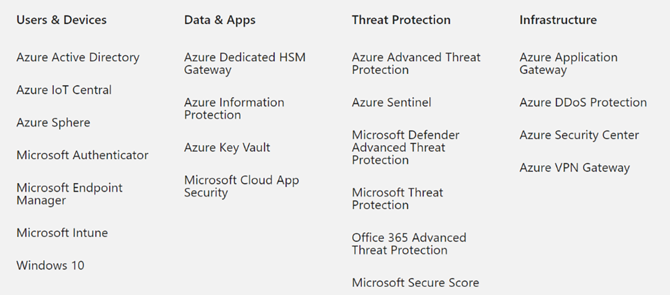Open Azure Advanced Threat Protection
The height and width of the screenshot is (295, 670).
pos(416,63)
